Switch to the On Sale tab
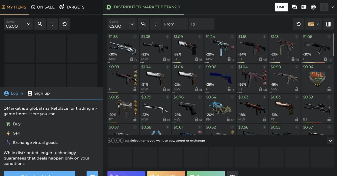 pos(43,7)
